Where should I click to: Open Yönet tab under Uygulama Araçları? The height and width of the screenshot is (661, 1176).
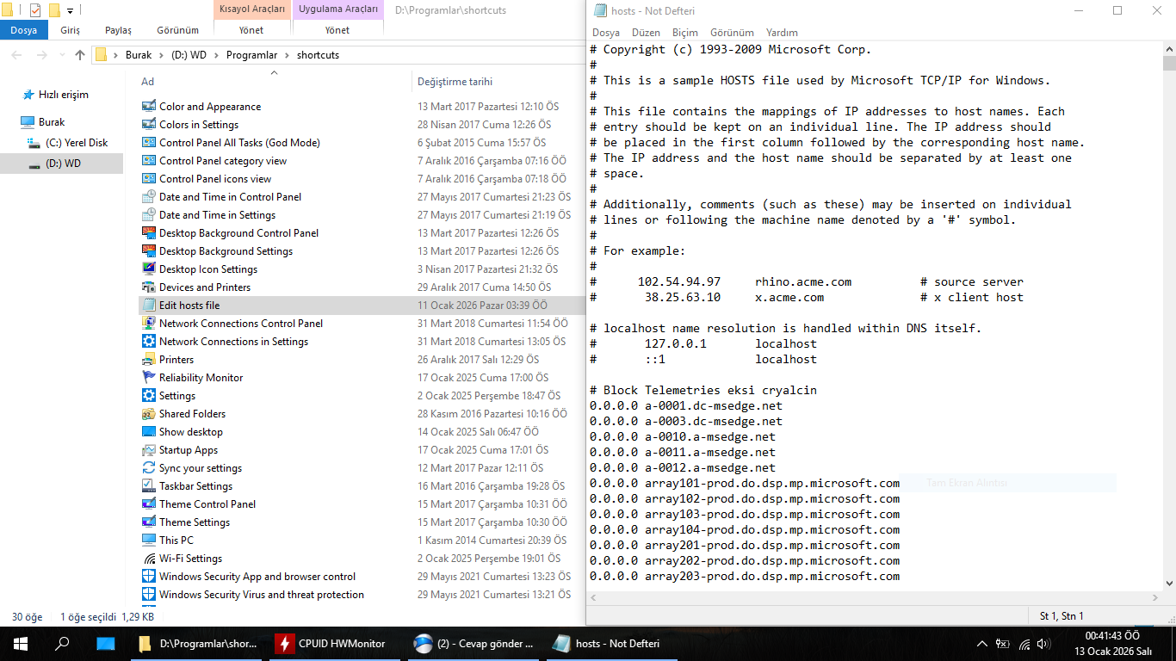coord(337,30)
